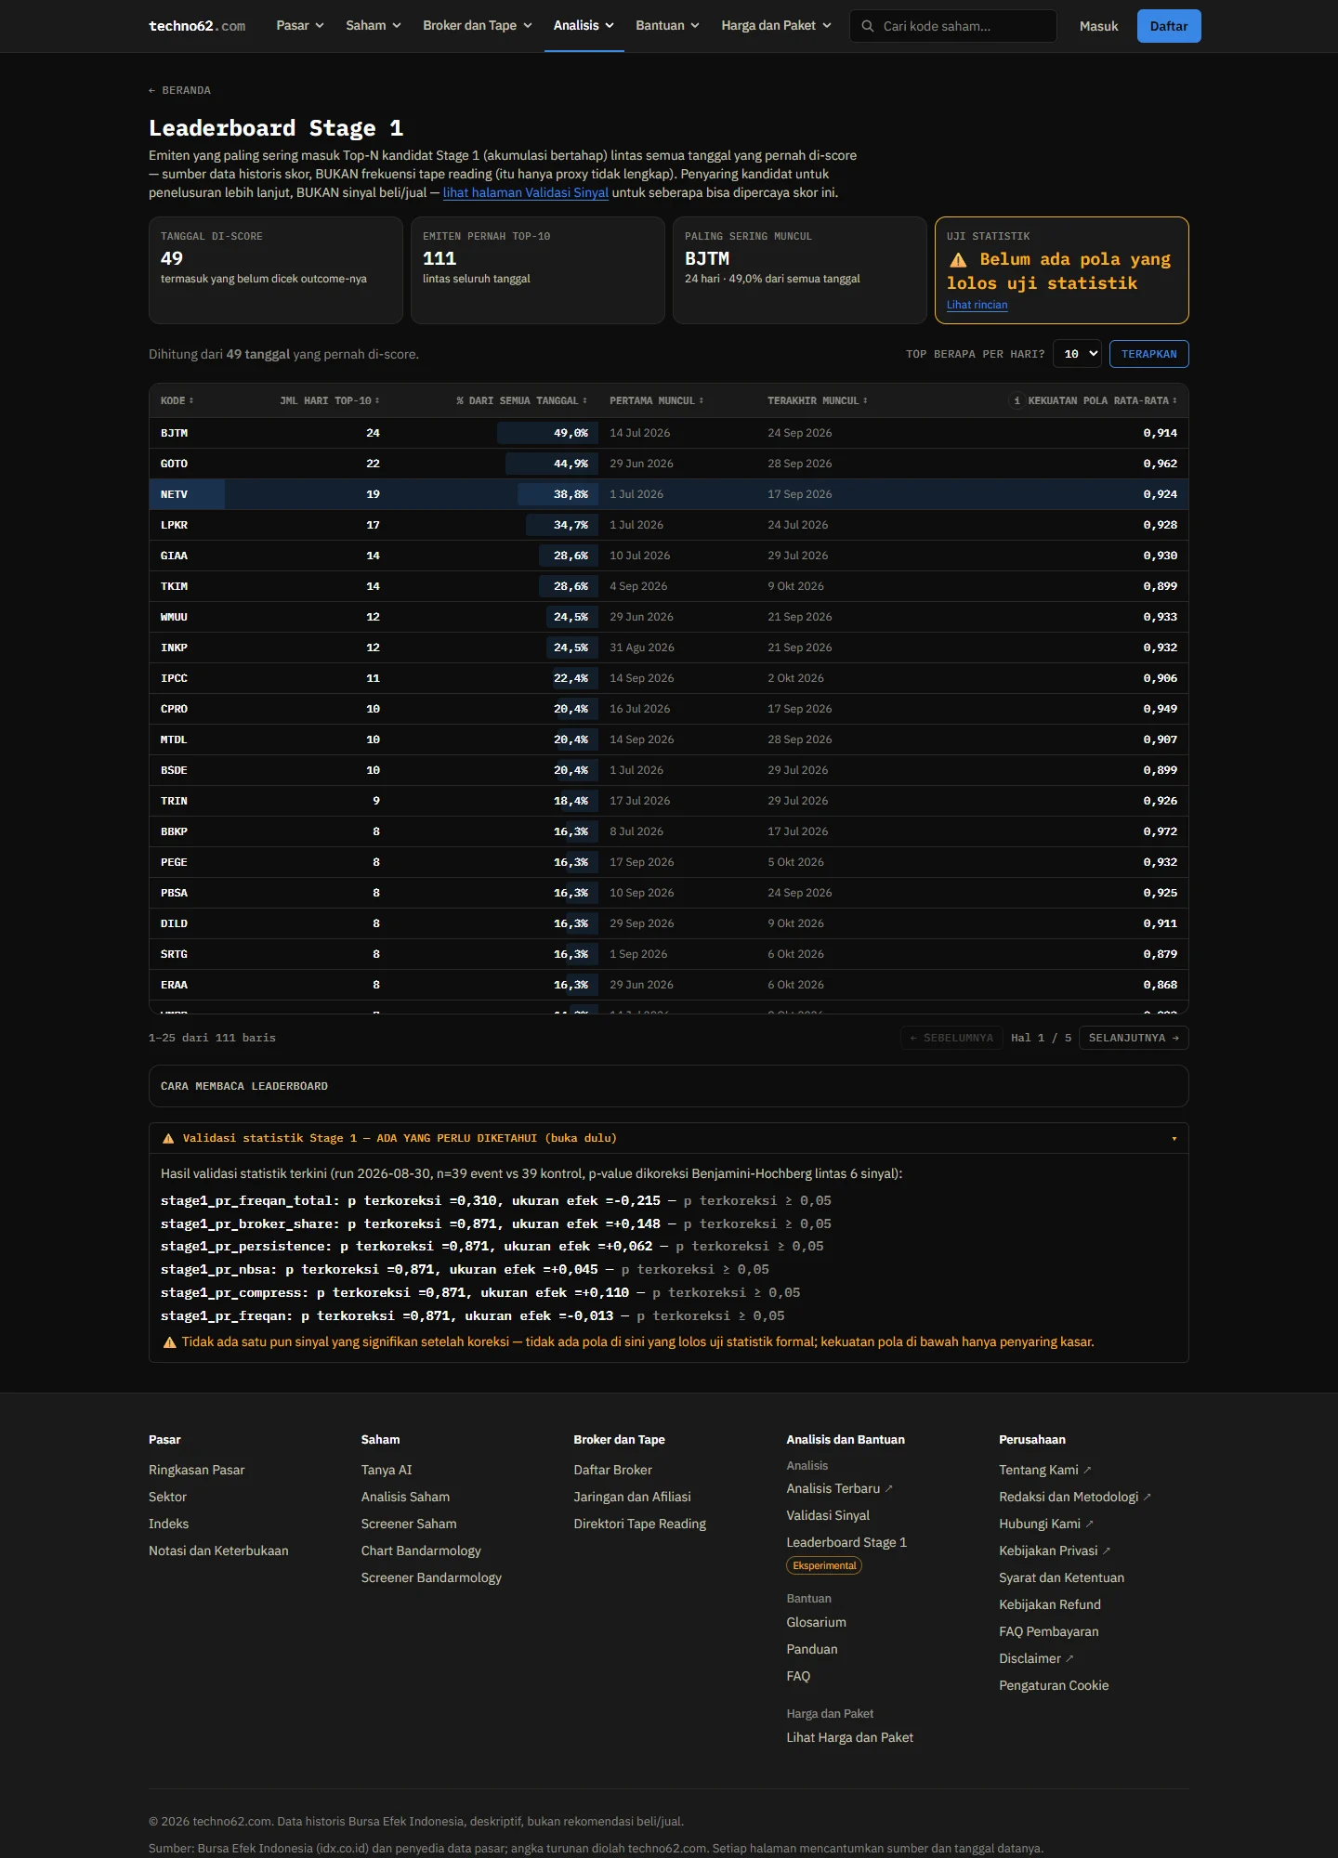Screen dimensions: 1338x1858
Task: Focus the Cari kode saham search field
Action: click(952, 26)
